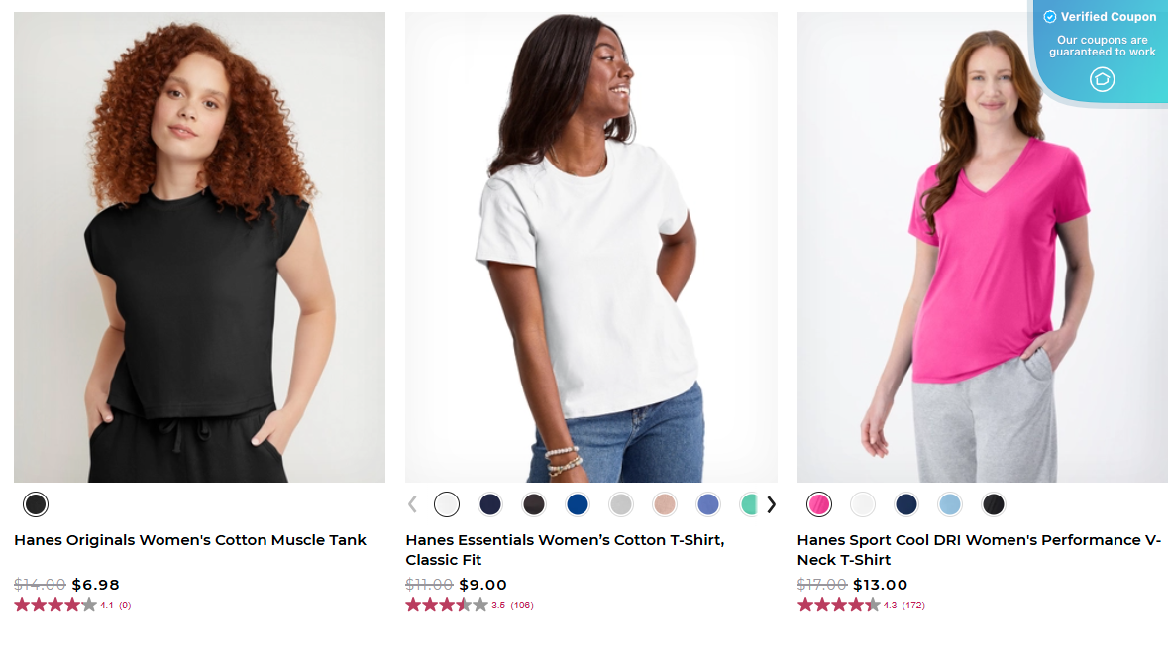Select the black swatch under the Muscle Tank

click(36, 504)
